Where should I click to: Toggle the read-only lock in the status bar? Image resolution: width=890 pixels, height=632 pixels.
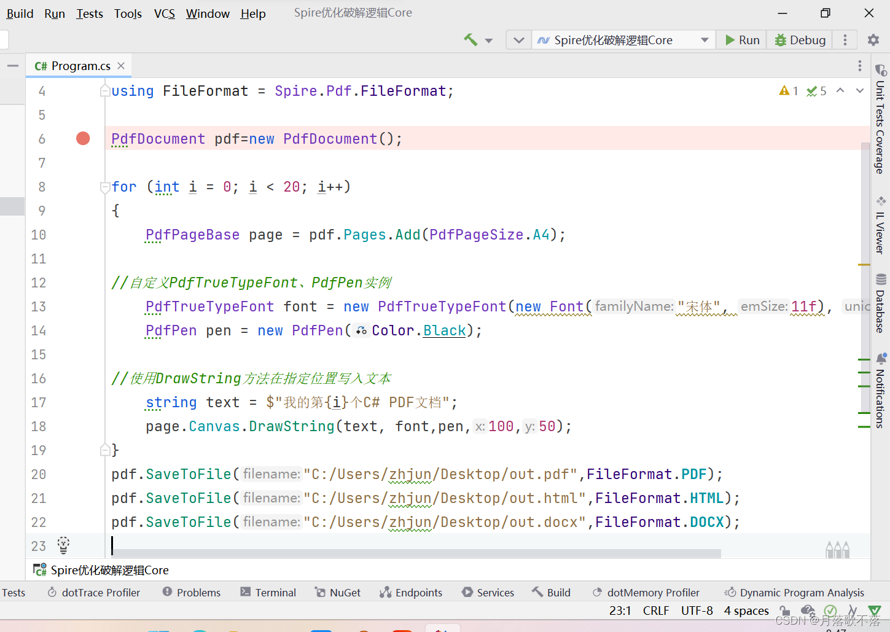pos(784,611)
